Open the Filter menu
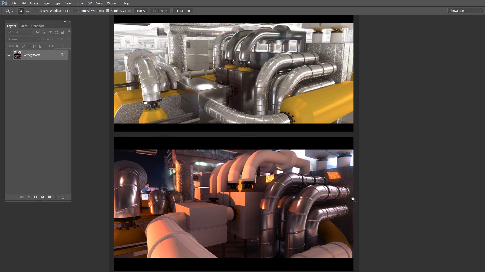Image resolution: width=485 pixels, height=272 pixels. [80, 3]
